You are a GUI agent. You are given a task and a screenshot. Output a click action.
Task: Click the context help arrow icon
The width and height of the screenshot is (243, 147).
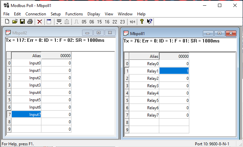click(150, 21)
